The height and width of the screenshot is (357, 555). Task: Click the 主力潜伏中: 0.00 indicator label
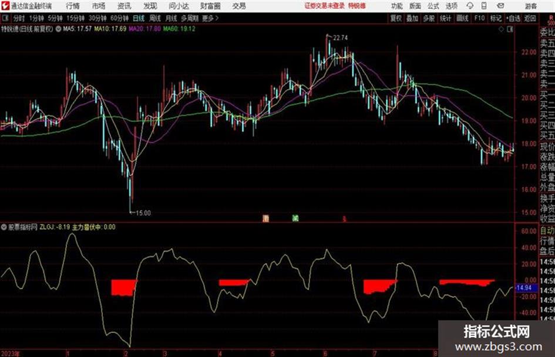coord(94,227)
